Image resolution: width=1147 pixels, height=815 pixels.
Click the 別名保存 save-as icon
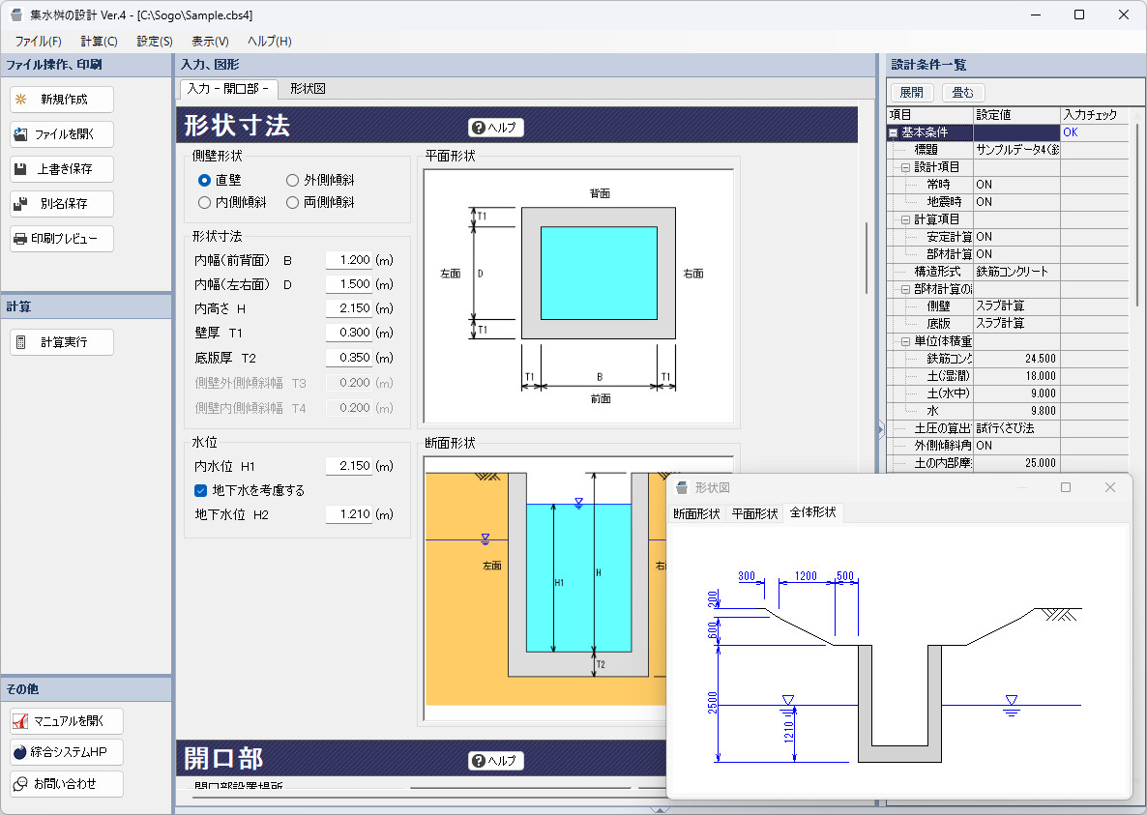[x=20, y=204]
